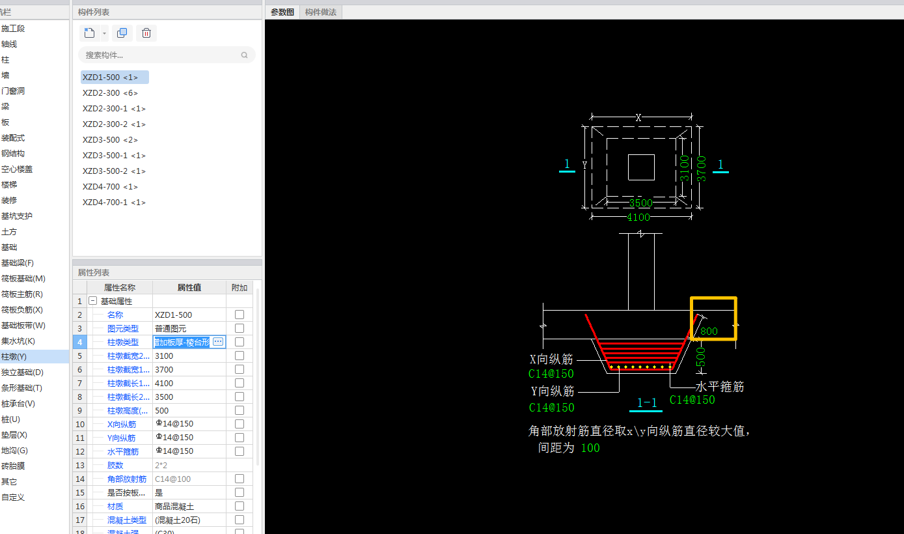
Task: Click the property list vertical scrollbar
Action: click(x=258, y=378)
